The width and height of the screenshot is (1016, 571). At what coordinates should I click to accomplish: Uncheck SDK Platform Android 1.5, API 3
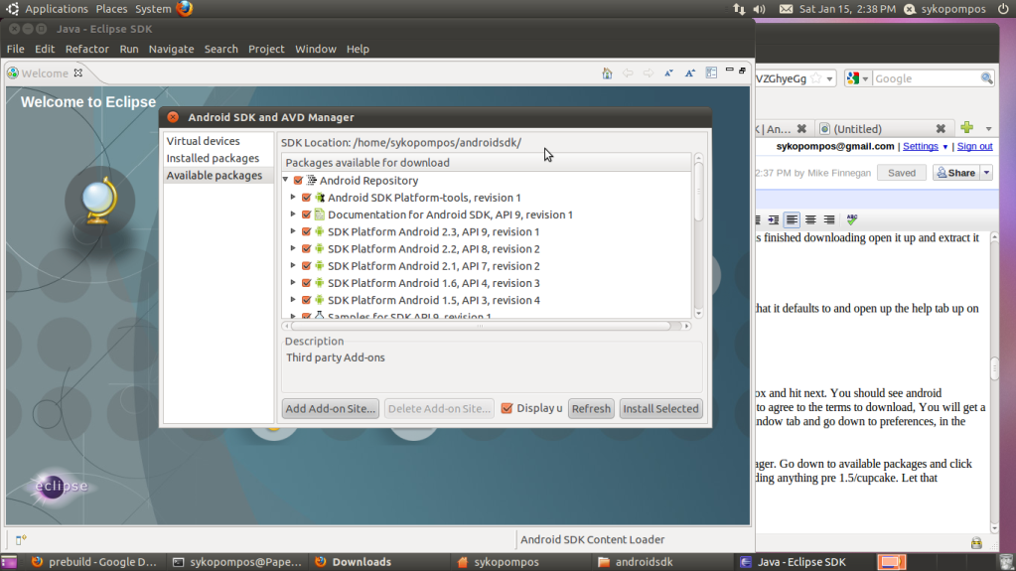tap(307, 300)
